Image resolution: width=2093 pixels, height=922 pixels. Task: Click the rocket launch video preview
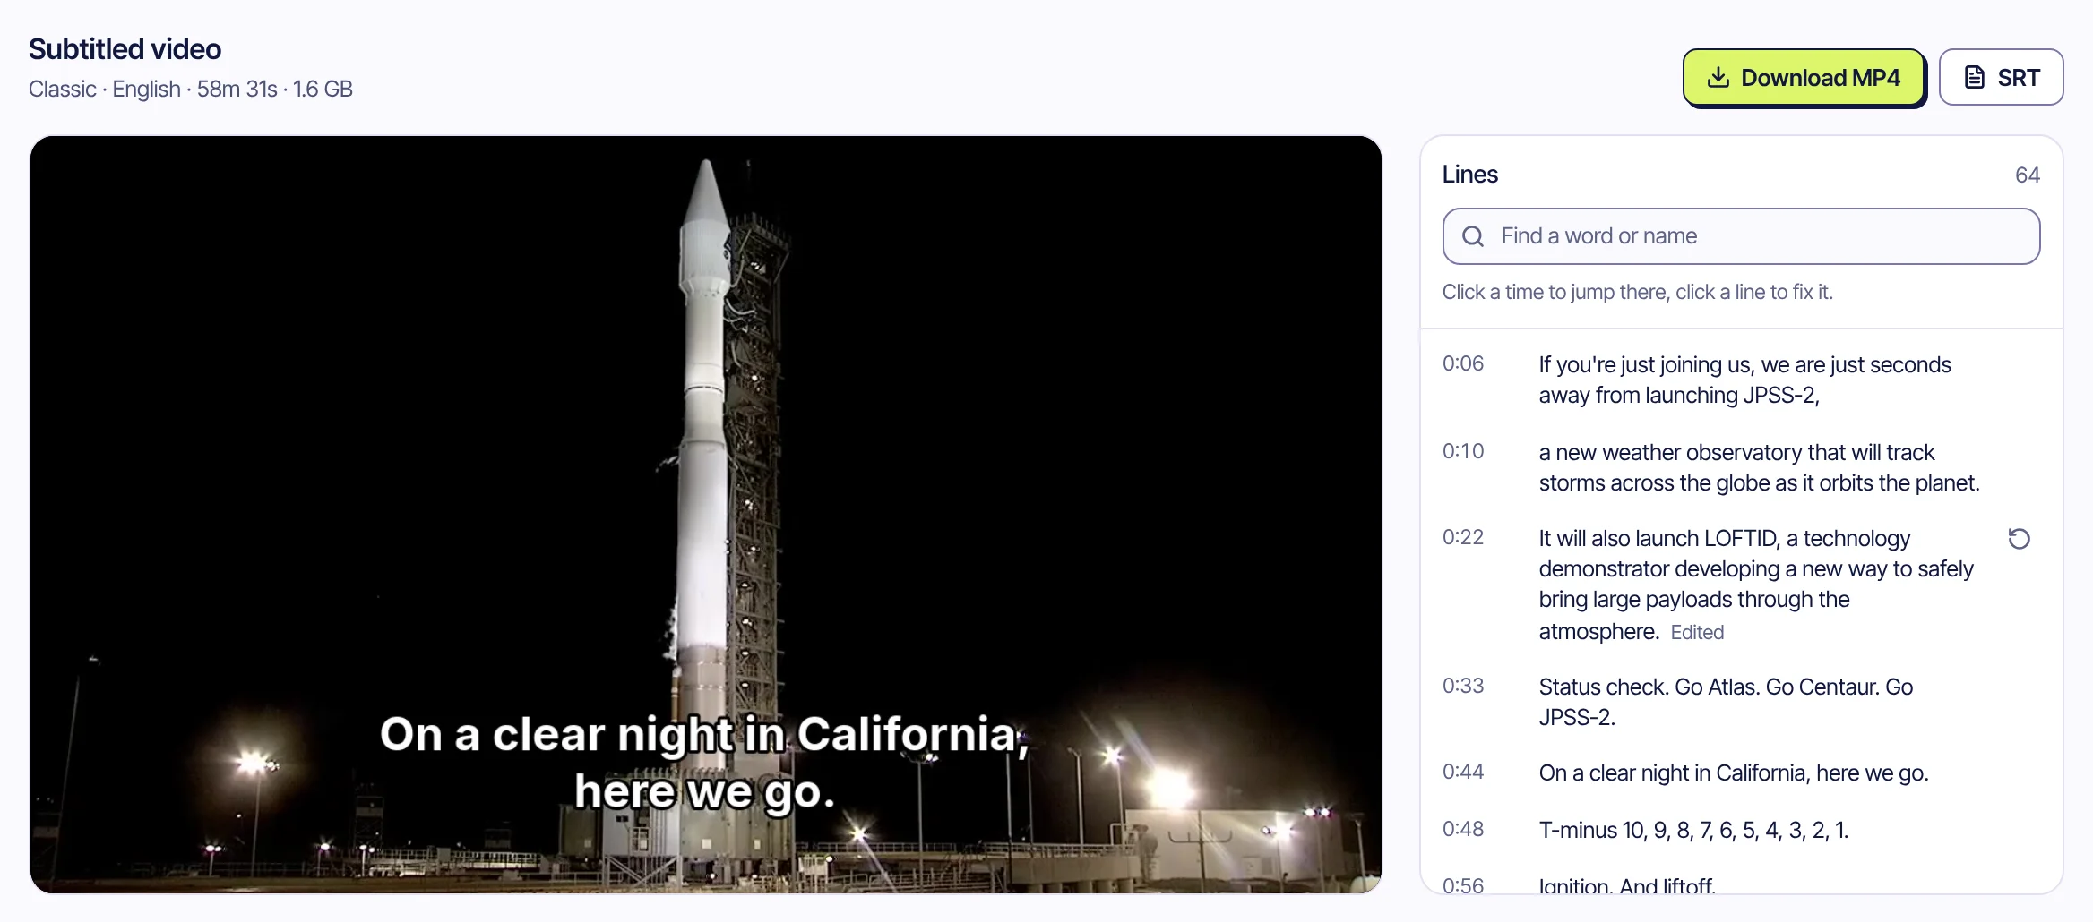tap(706, 515)
